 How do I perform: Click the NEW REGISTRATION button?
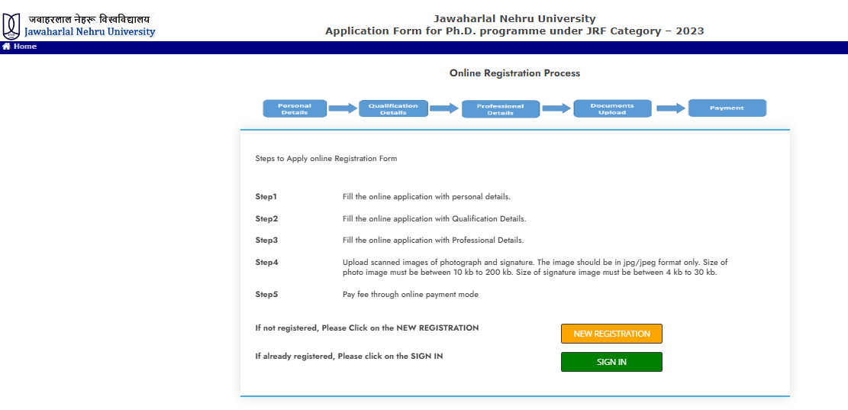click(x=611, y=334)
